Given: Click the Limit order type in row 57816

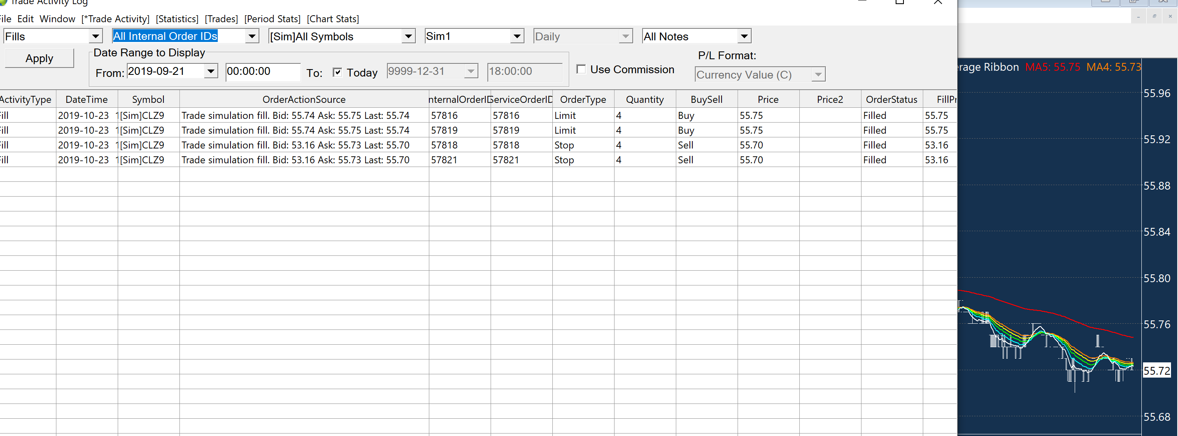Looking at the screenshot, I should click(x=583, y=115).
